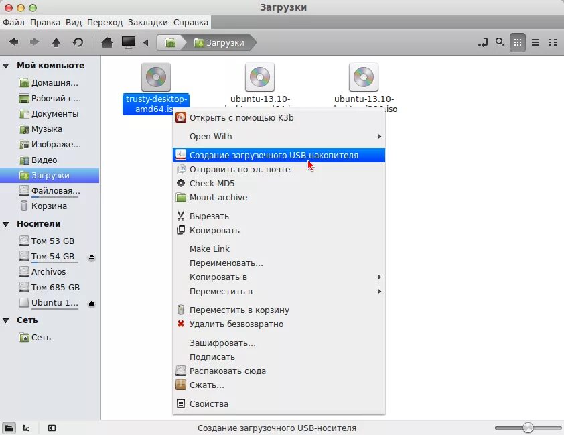Open Видео in sidebar
The height and width of the screenshot is (435, 564).
[50, 160]
